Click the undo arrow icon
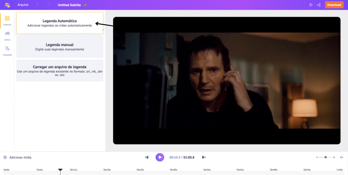The height and width of the screenshot is (175, 348). coord(38,5)
